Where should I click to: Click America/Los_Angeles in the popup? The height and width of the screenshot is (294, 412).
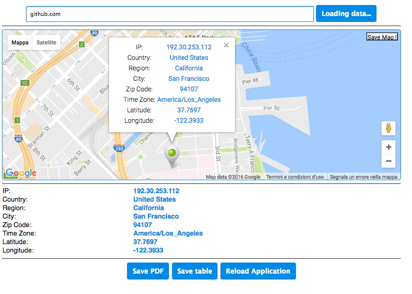189,100
